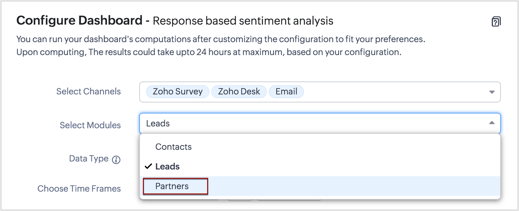Click the Select Modules box showing Leads
The image size is (519, 211).
pyautogui.click(x=307, y=123)
